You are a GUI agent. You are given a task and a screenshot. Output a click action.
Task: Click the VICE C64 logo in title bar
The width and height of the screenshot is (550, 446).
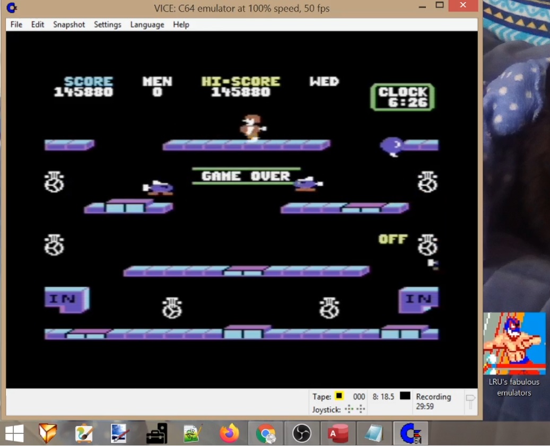(12, 8)
